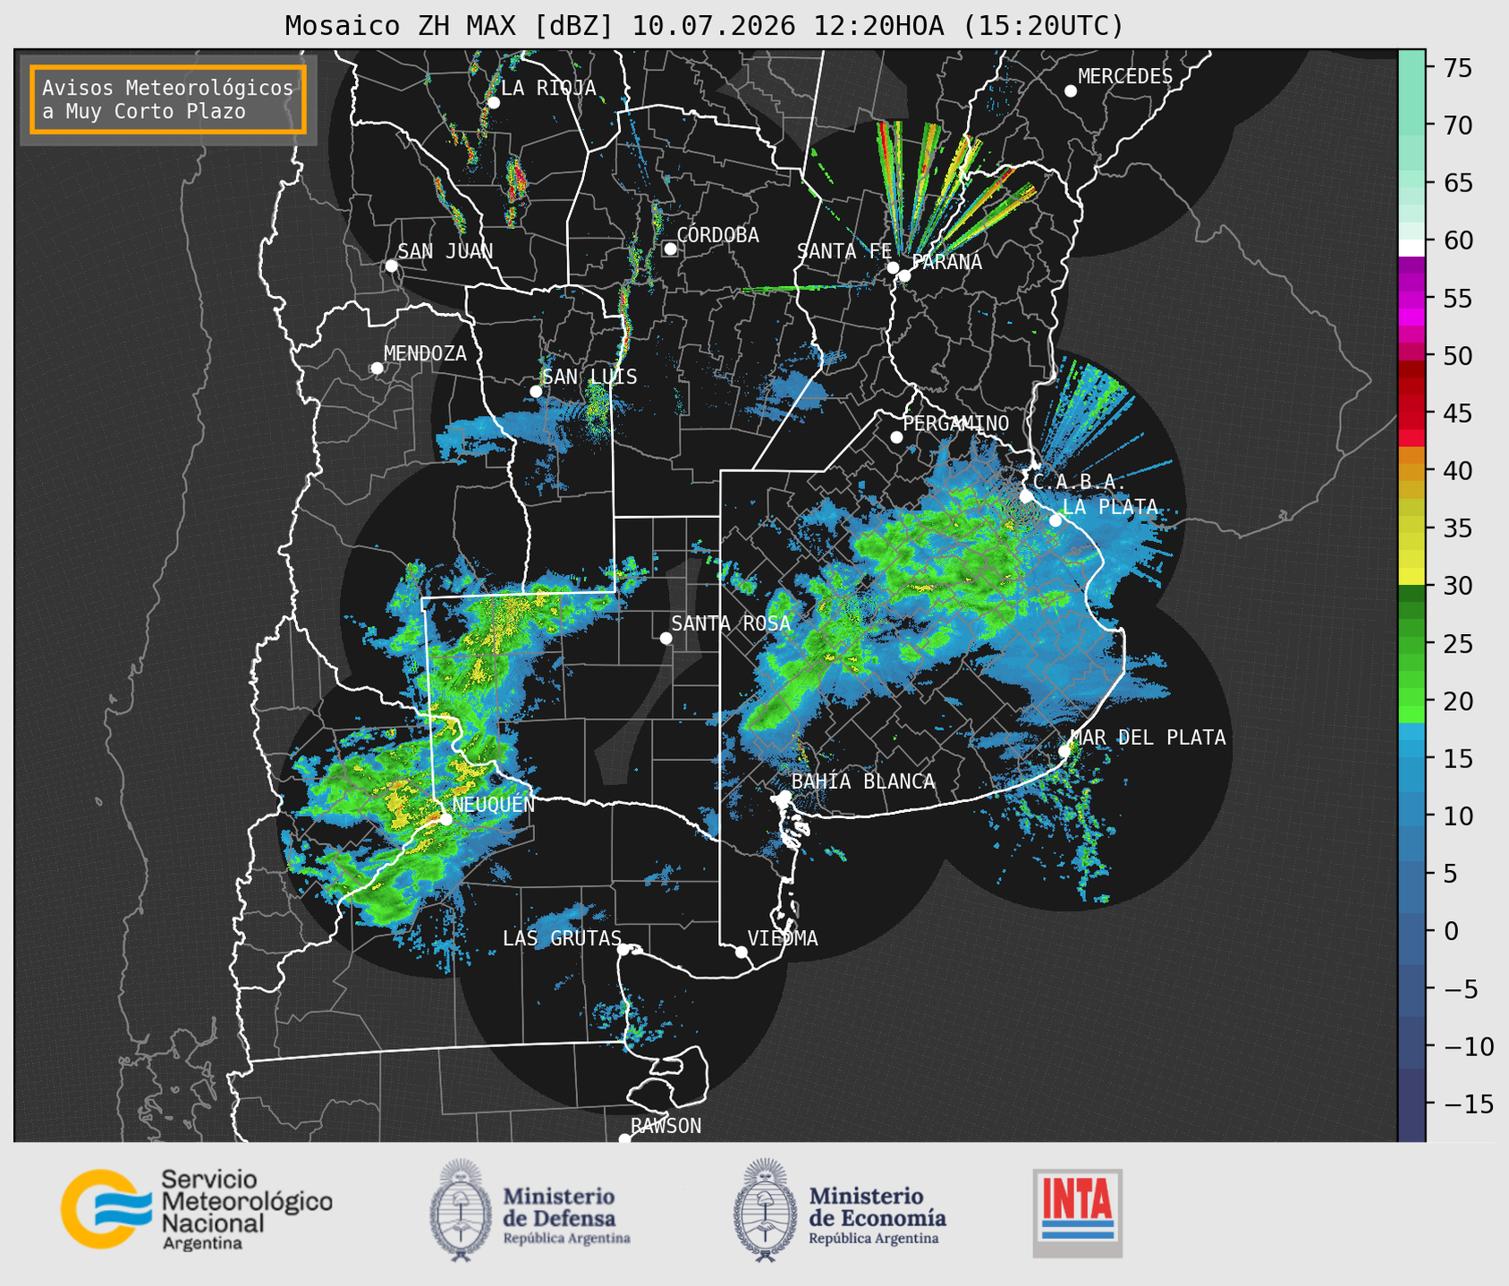Click the La Rioja city label

click(548, 88)
